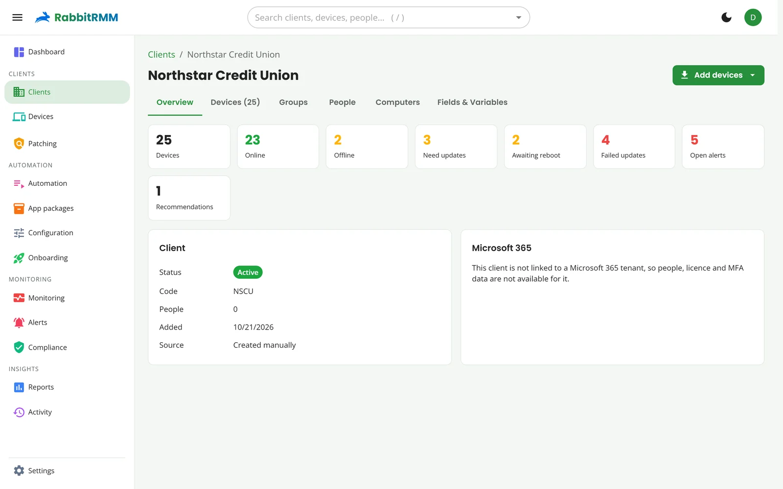
Task: Click the Created manually source value
Action: point(265,345)
